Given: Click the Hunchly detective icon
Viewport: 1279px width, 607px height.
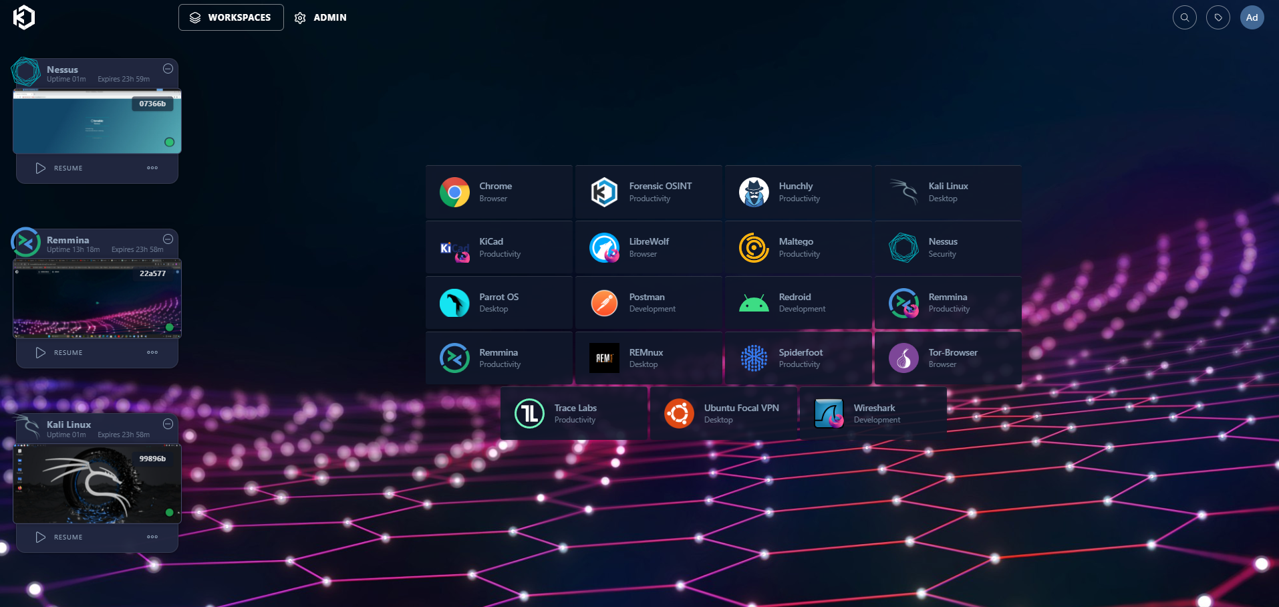Looking at the screenshot, I should (x=754, y=192).
